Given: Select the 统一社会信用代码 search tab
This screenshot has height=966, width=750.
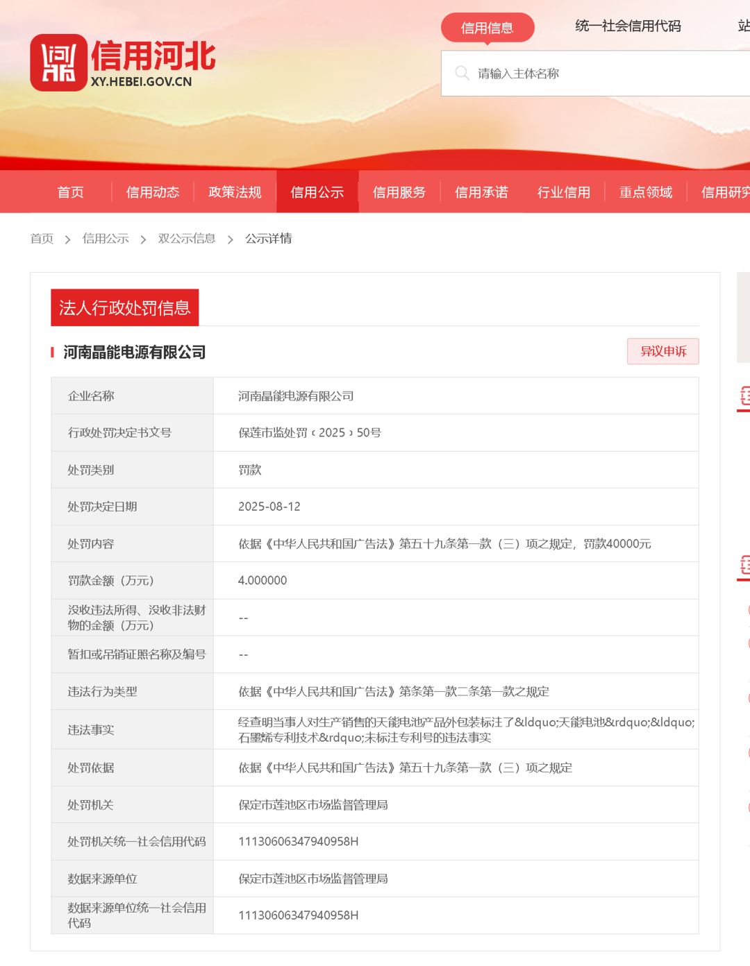Looking at the screenshot, I should (628, 26).
